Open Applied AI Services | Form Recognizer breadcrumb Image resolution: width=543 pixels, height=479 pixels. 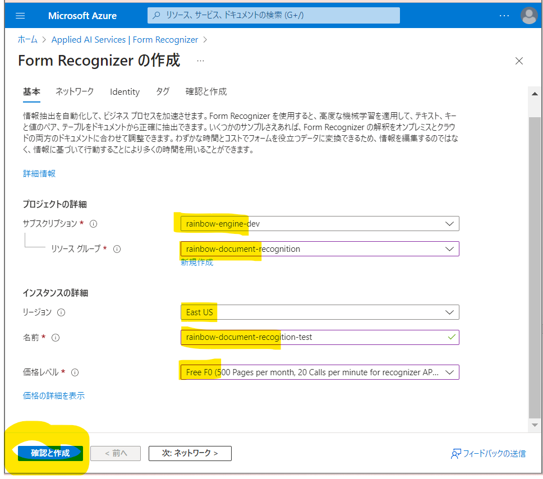click(125, 40)
